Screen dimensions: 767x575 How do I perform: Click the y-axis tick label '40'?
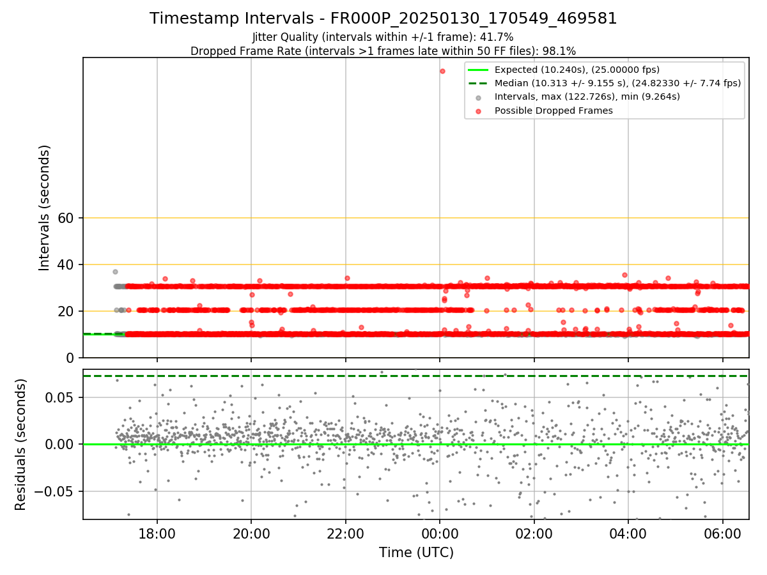point(66,264)
